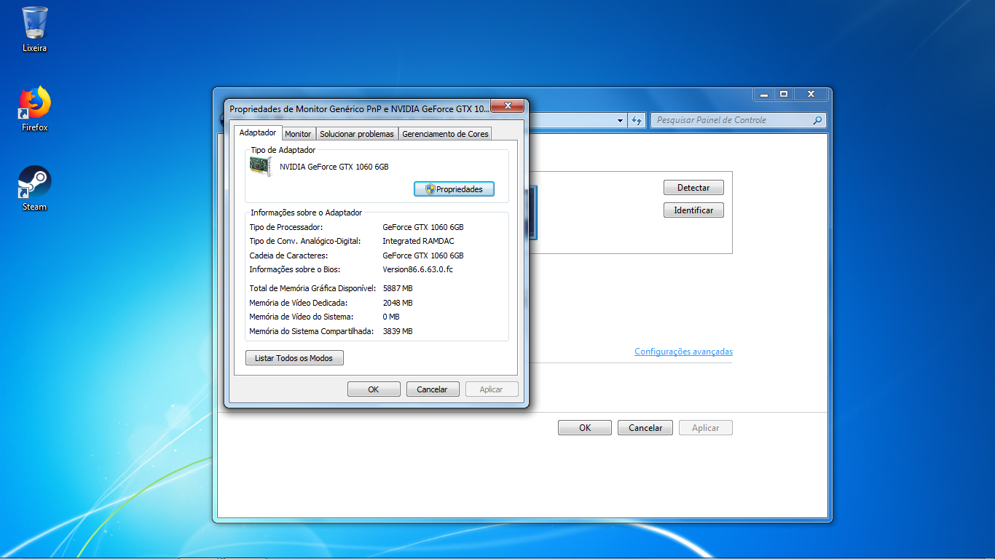Image resolution: width=995 pixels, height=559 pixels.
Task: Click the 0 MB system video memory value
Action: [391, 317]
